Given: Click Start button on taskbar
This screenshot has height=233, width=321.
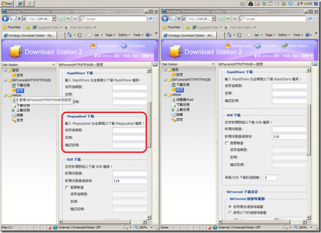Looking at the screenshot, I should click(x=7, y=4).
